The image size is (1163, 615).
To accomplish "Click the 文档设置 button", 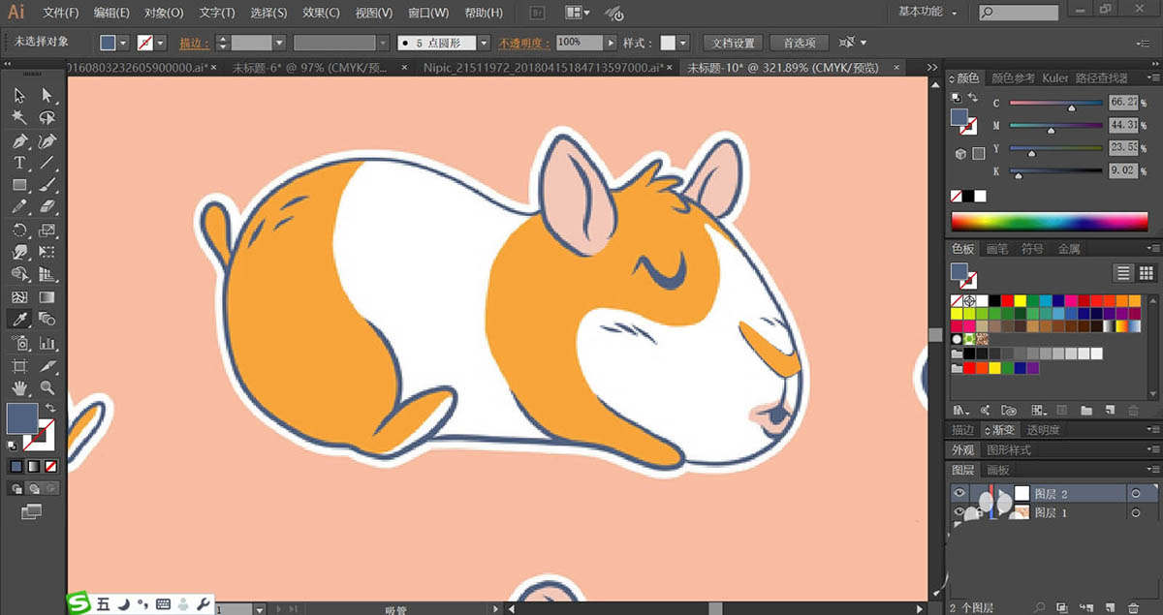I will click(733, 43).
